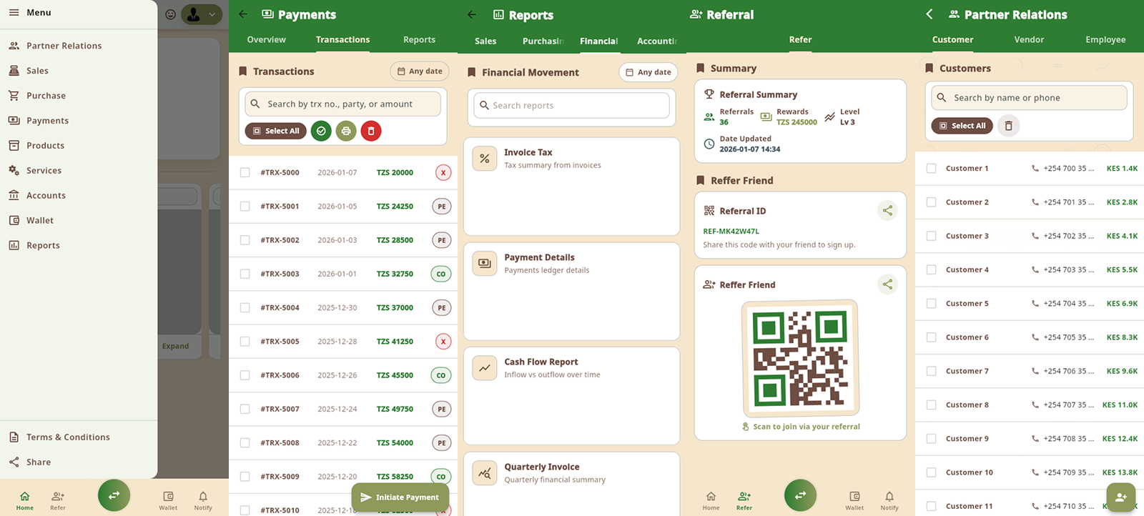Screen dimensions: 1144x516
Task: Open Any date filter in Transactions
Action: point(420,71)
